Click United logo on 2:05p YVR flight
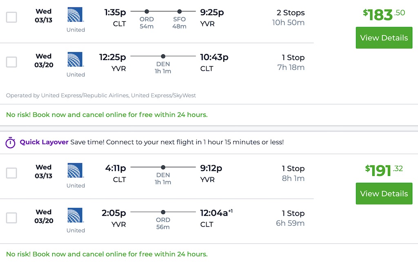The image size is (418, 263). (76, 216)
